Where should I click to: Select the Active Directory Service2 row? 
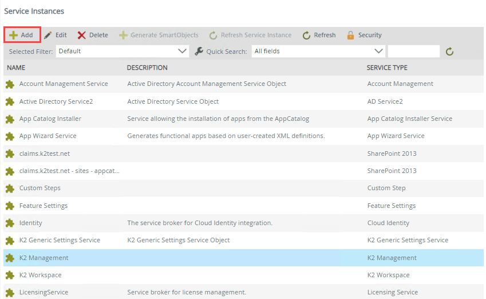[x=56, y=101]
